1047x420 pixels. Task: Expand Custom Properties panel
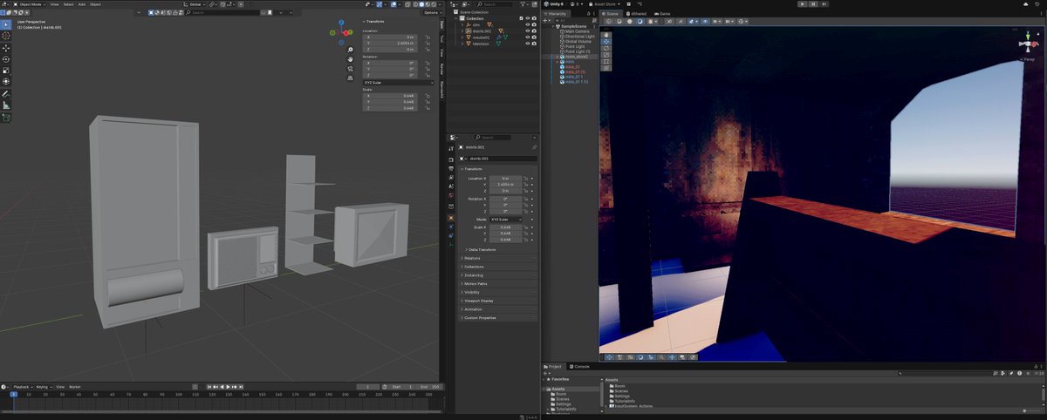[x=498, y=318]
